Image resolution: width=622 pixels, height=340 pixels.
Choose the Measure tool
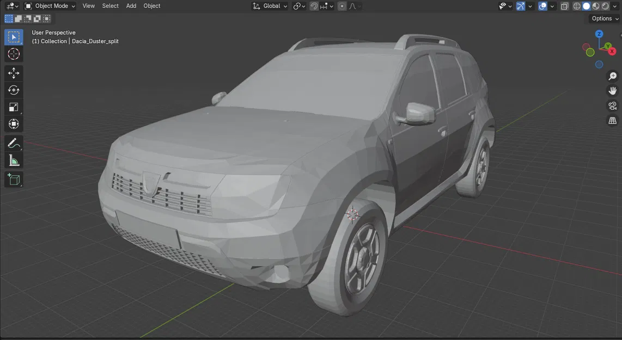[x=13, y=160]
